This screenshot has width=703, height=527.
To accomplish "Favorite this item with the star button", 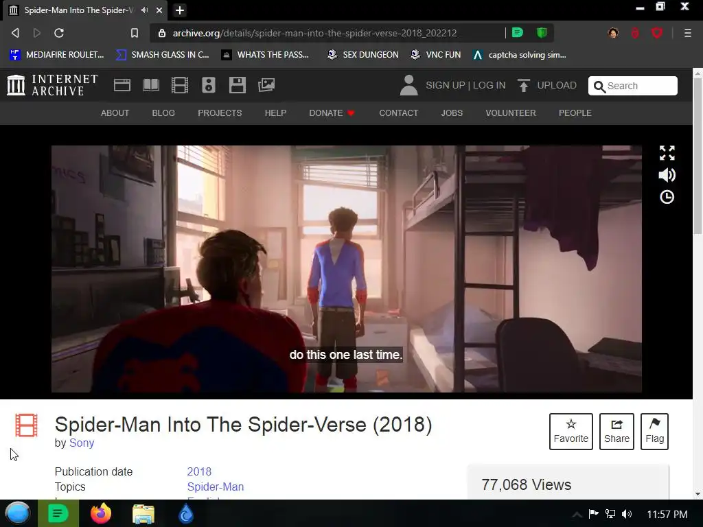I will (571, 432).
